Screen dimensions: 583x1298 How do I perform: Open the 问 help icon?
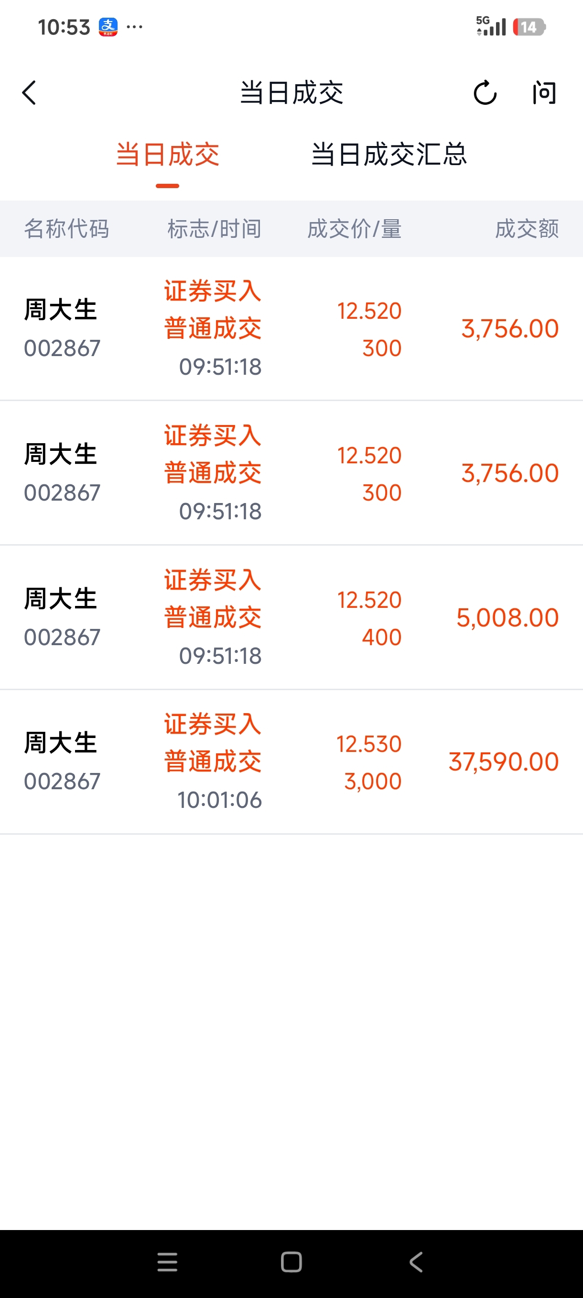(x=544, y=93)
